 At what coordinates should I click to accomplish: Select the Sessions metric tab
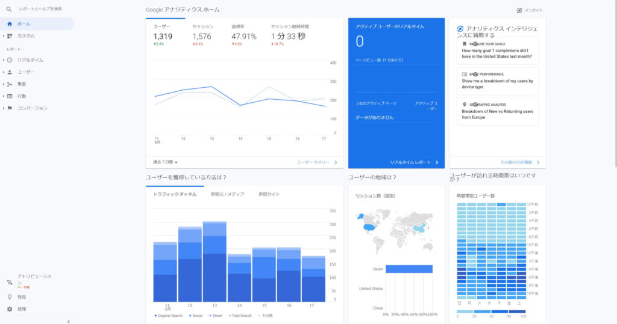pos(204,35)
